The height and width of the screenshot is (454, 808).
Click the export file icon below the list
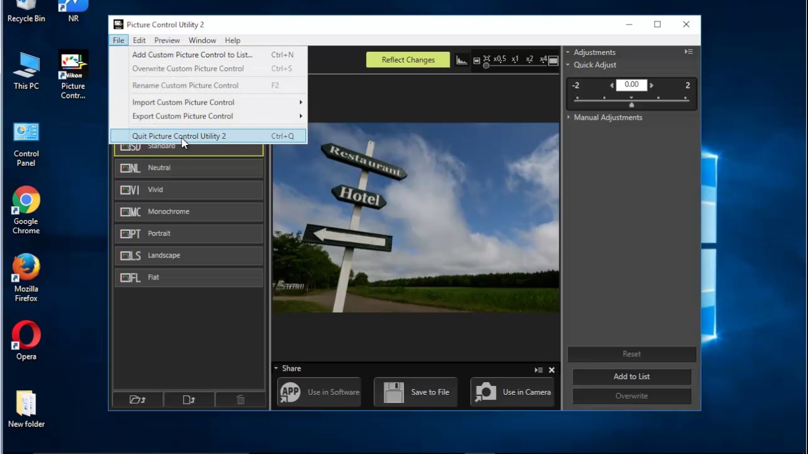tap(189, 399)
